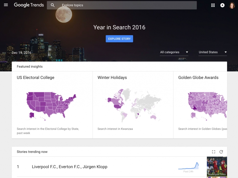The width and height of the screenshot is (238, 178).
Task: Click the EXPLORE STORY button
Action: coord(119,39)
